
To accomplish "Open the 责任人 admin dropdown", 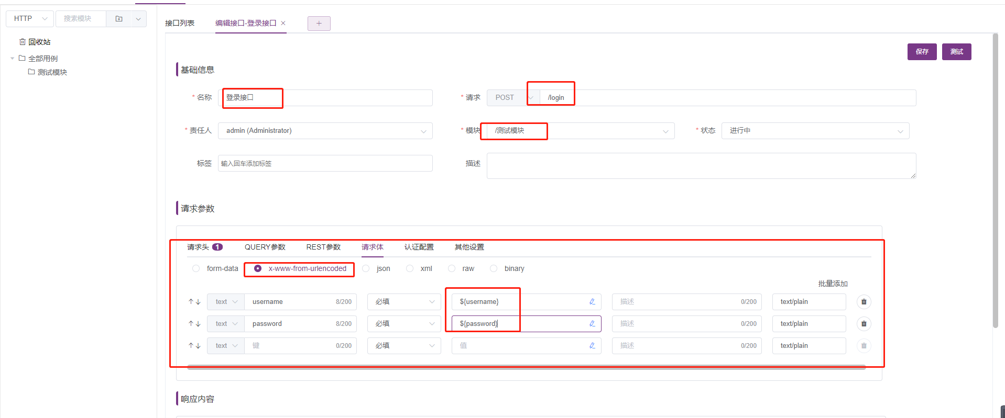I will click(x=325, y=131).
